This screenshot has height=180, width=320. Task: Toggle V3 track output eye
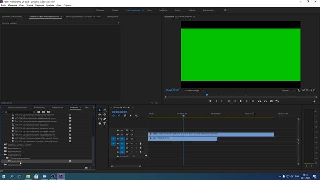click(132, 130)
